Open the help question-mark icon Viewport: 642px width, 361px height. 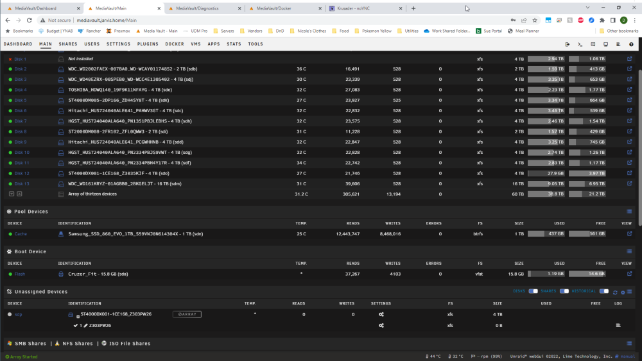coord(631,44)
